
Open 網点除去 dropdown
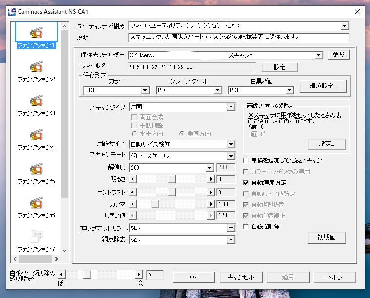231,240
